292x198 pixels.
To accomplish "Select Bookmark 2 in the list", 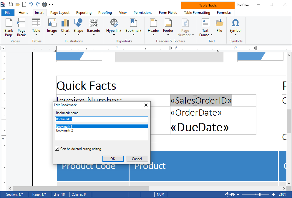I will 65,130.
